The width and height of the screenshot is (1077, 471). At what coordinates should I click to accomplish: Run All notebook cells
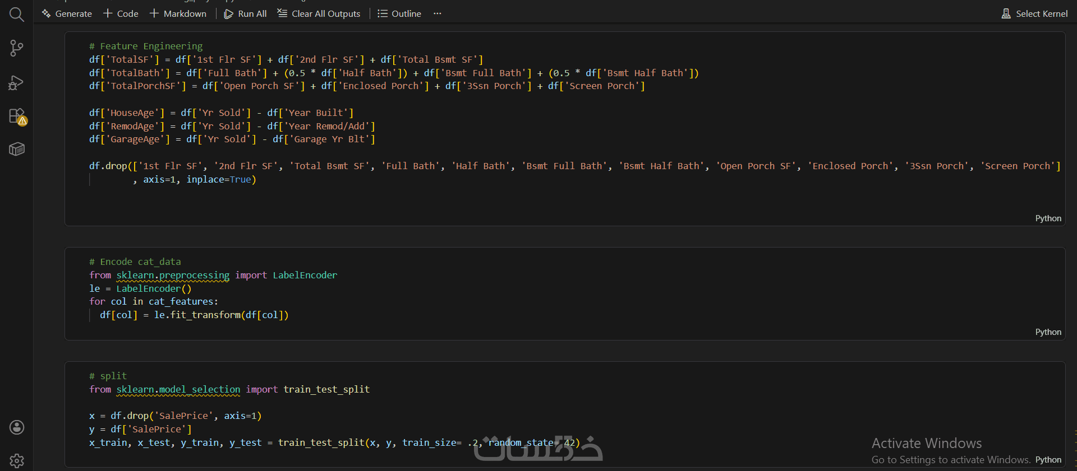(245, 13)
